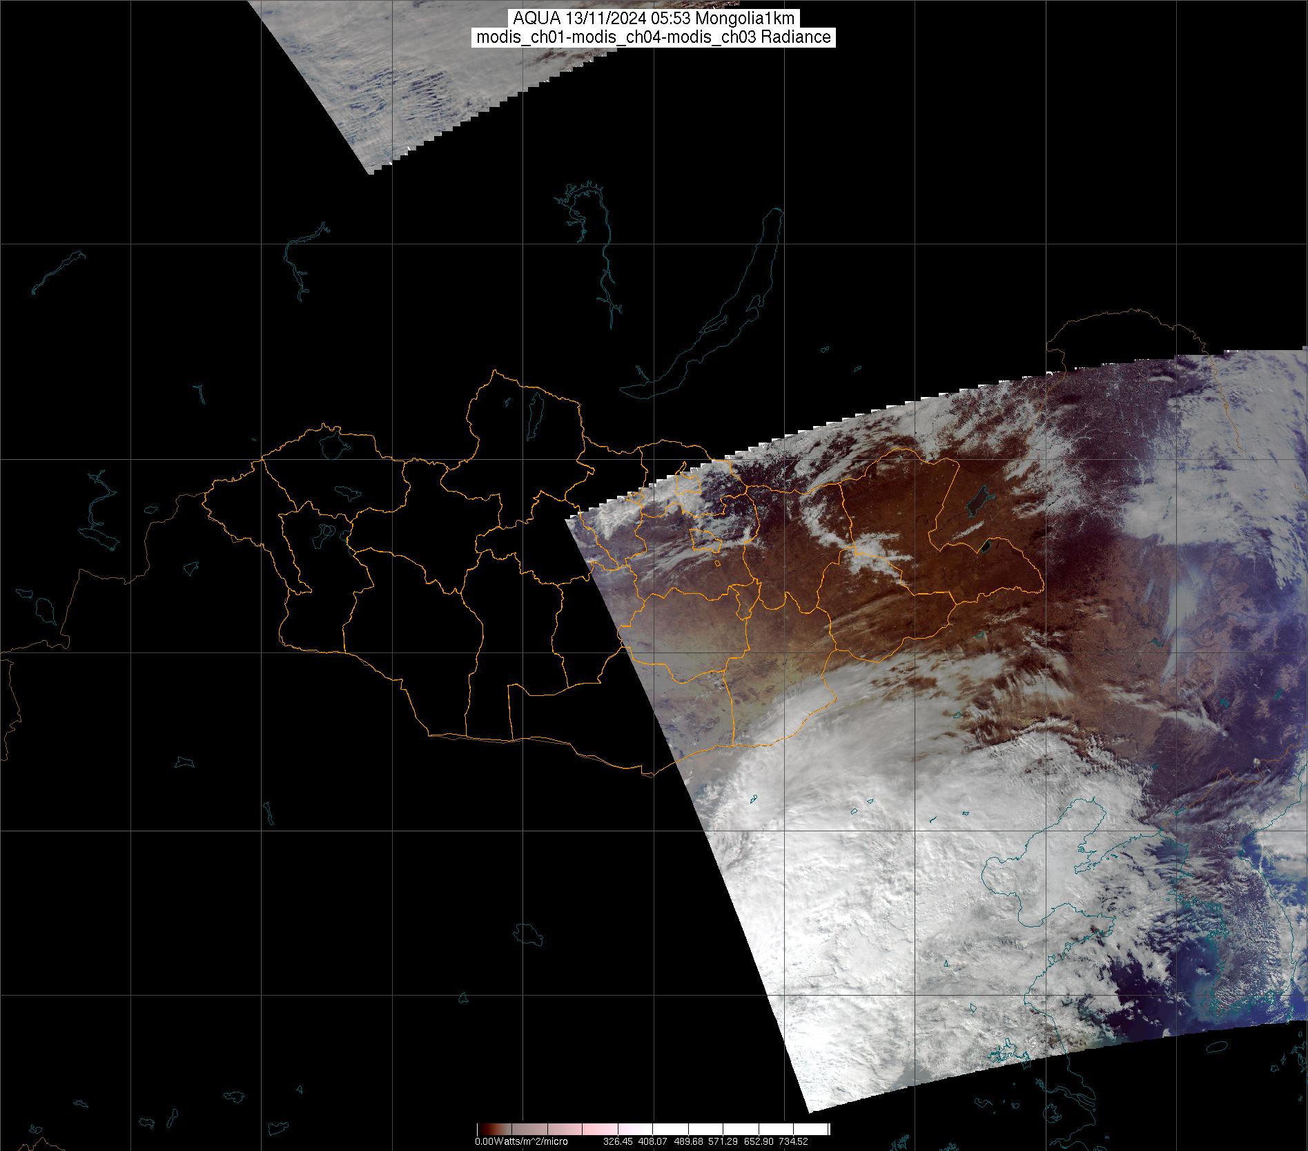This screenshot has width=1308, height=1151.
Task: Select the 326.45 scale value
Action: [618, 1141]
